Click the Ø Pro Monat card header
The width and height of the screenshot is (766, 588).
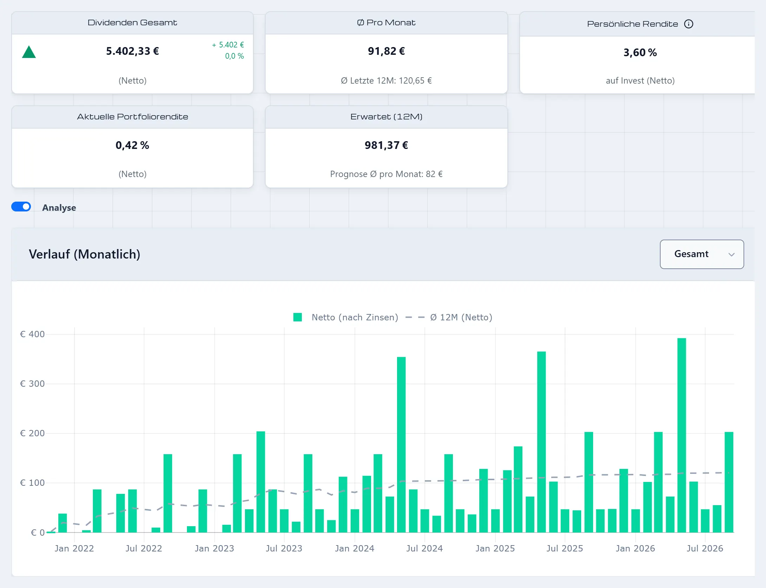click(386, 23)
